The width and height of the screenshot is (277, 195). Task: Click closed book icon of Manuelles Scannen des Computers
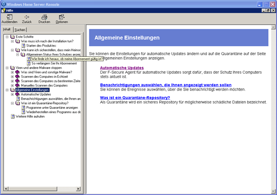click(x=17, y=85)
